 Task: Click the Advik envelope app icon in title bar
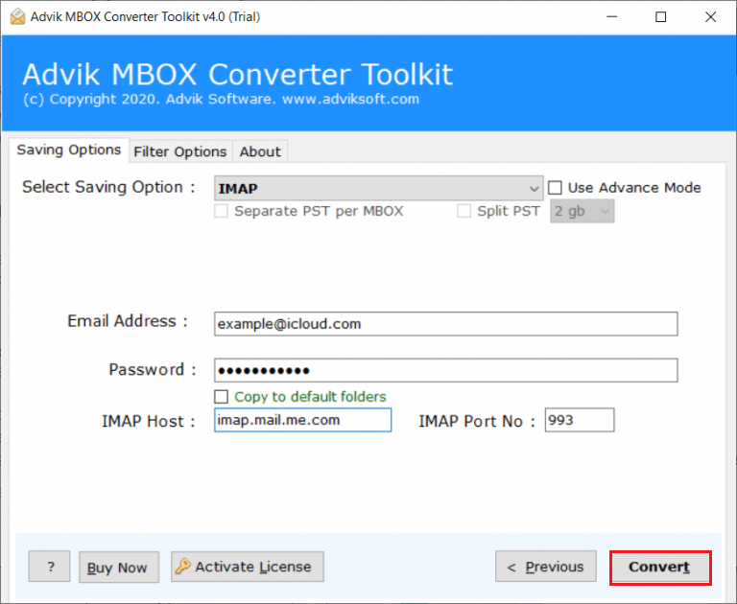(x=17, y=17)
